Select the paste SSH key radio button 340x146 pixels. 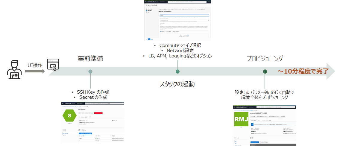[172, 32]
